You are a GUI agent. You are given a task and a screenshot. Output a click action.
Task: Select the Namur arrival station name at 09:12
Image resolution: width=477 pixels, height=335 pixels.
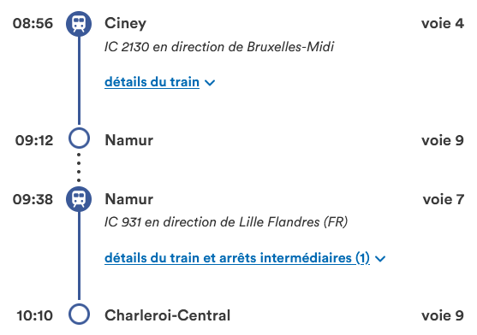pyautogui.click(x=128, y=140)
